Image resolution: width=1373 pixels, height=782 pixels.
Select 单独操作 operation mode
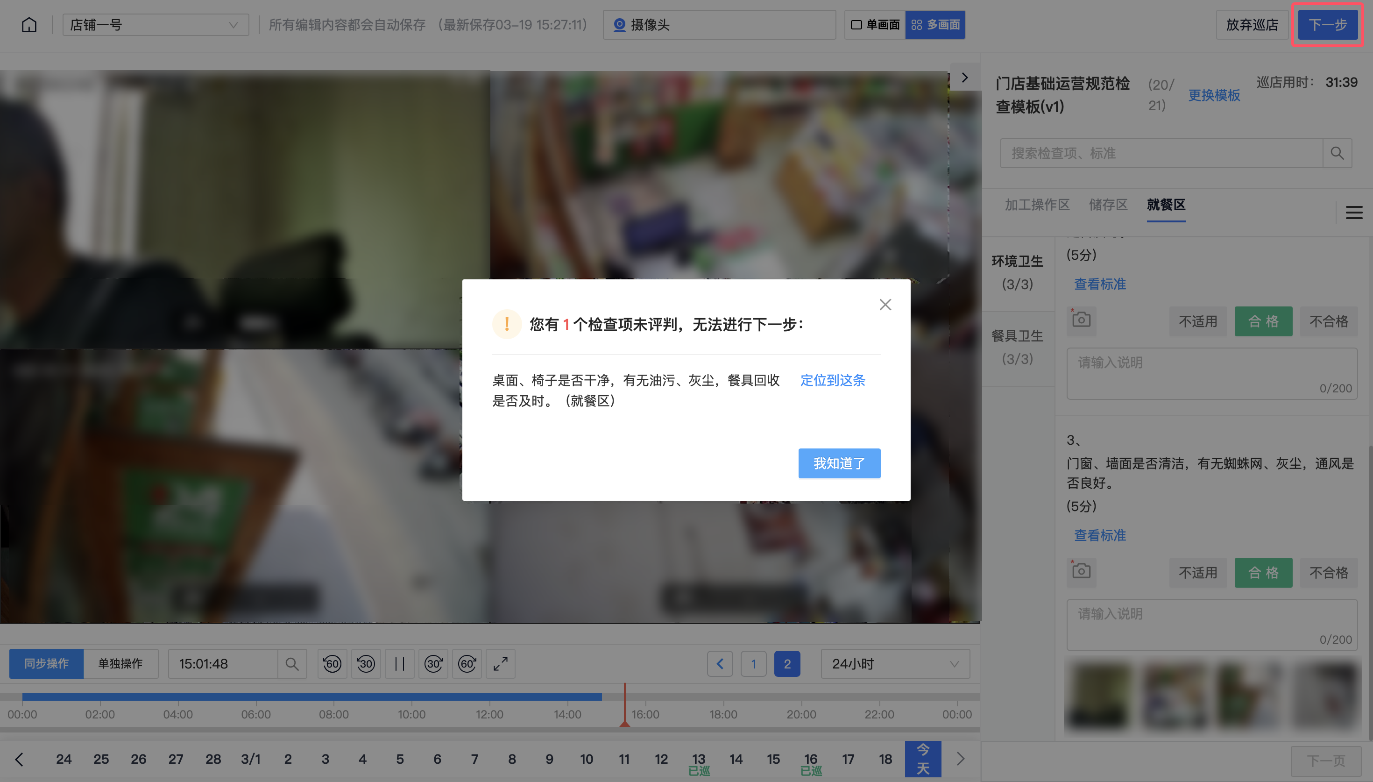pos(120,664)
